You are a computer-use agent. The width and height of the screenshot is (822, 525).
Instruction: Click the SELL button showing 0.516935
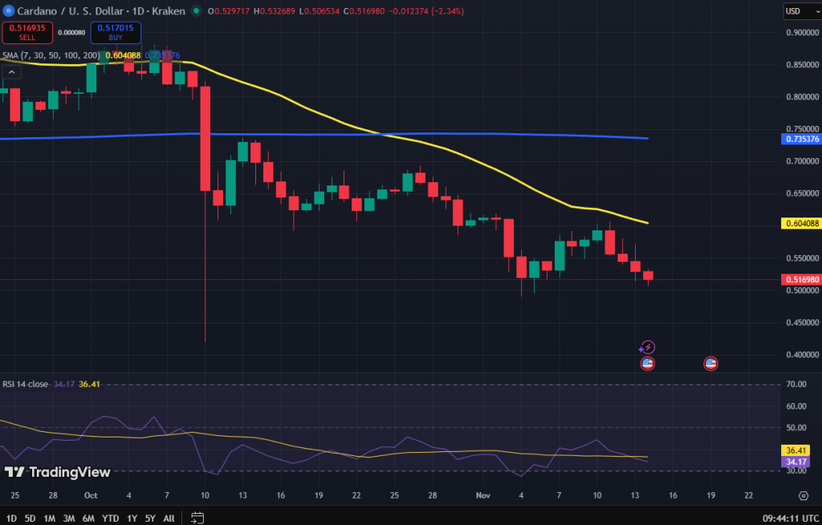pyautogui.click(x=27, y=33)
